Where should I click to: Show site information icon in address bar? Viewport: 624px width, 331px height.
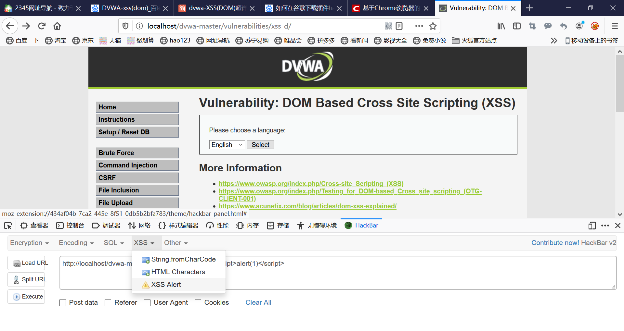click(x=139, y=26)
